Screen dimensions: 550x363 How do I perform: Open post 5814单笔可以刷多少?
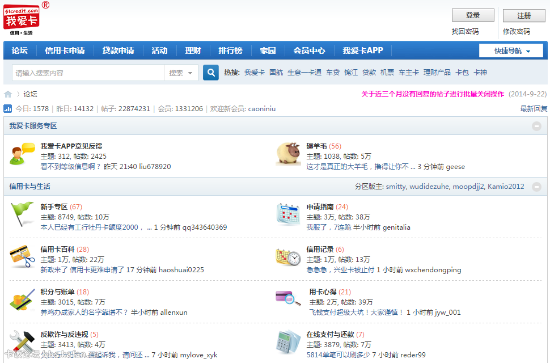(338, 355)
